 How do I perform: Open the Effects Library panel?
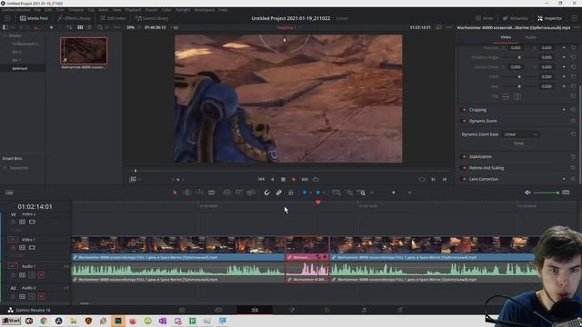75,18
